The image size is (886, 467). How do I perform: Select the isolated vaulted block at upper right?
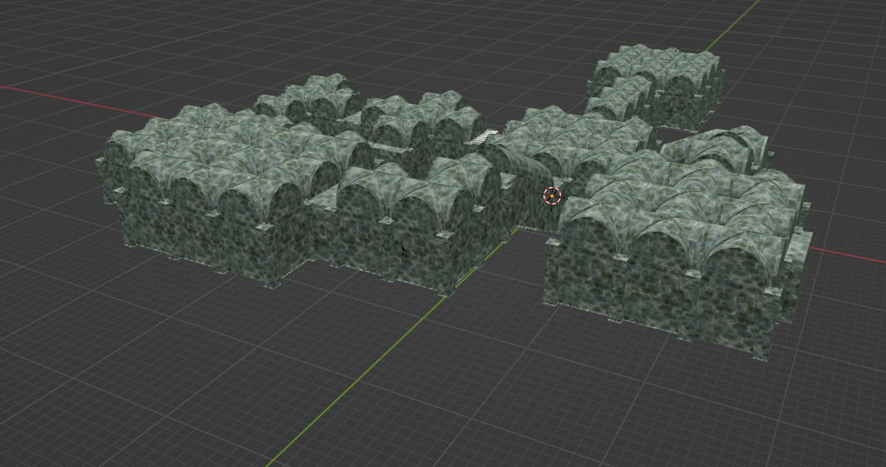657,83
